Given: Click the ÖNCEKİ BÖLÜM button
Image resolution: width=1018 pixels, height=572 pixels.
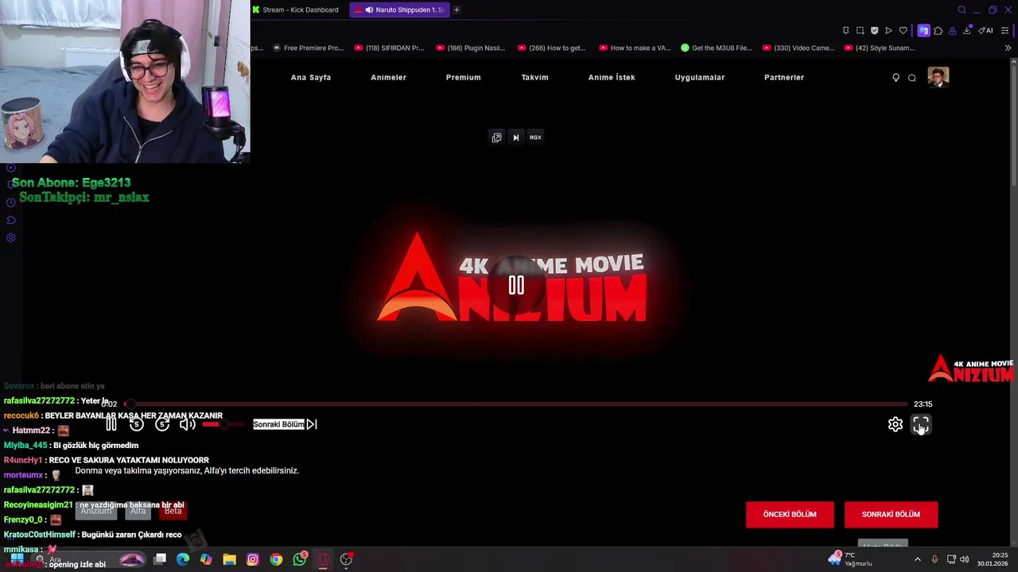Looking at the screenshot, I should 790,514.
